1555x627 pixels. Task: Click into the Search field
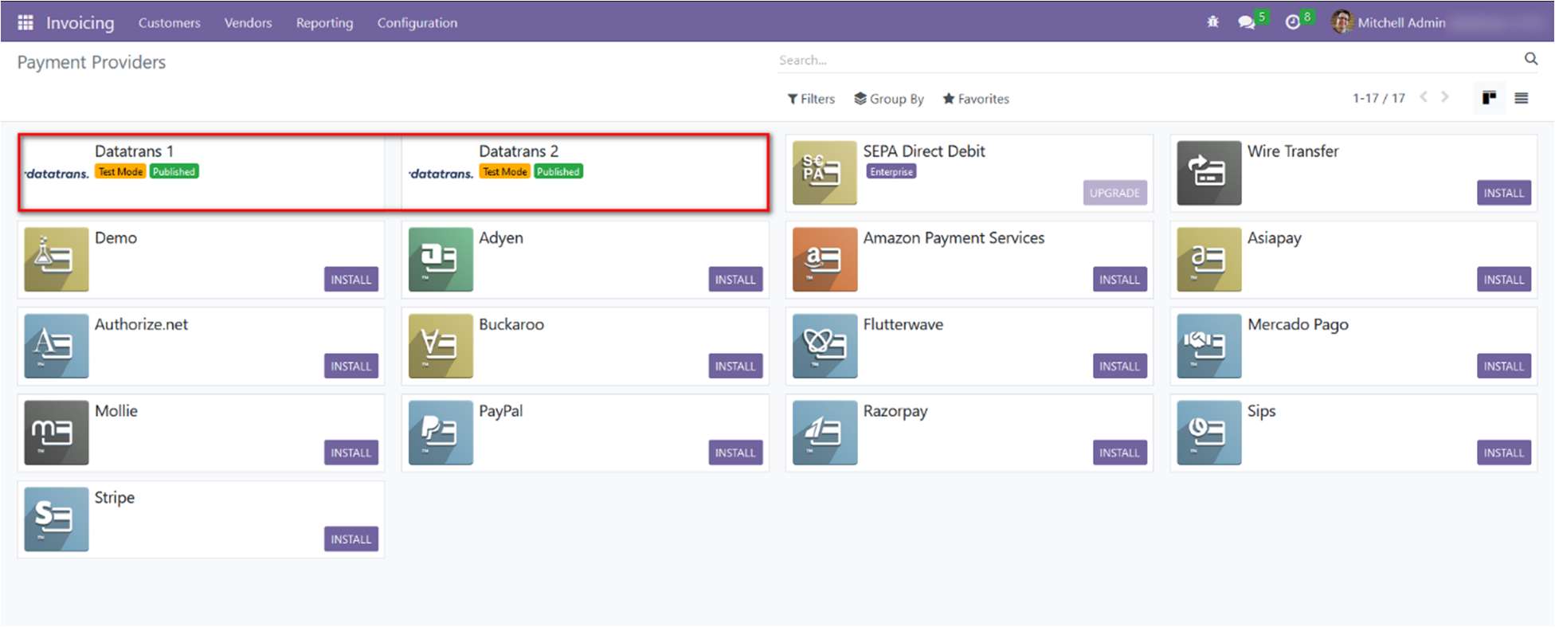point(1147,60)
